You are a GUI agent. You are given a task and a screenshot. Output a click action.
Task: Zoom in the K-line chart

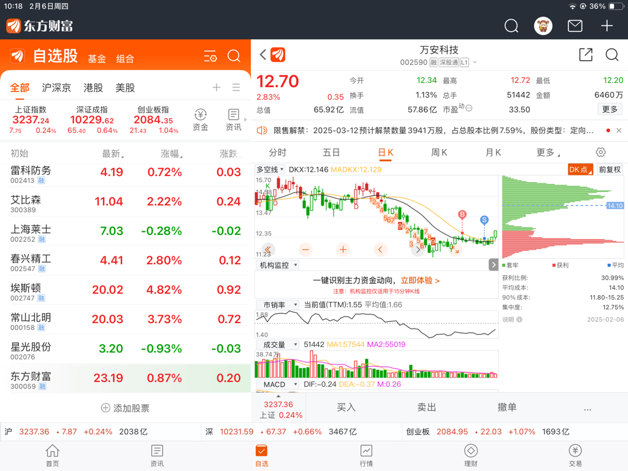(x=343, y=250)
